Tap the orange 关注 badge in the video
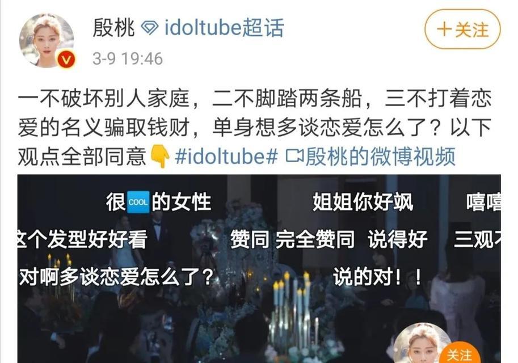The width and height of the screenshot is (518, 363). tap(460, 354)
